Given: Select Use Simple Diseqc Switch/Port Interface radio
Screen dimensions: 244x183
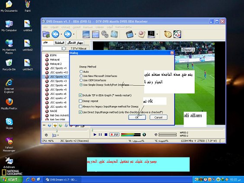Looking at the screenshot, I should (x=81, y=85).
